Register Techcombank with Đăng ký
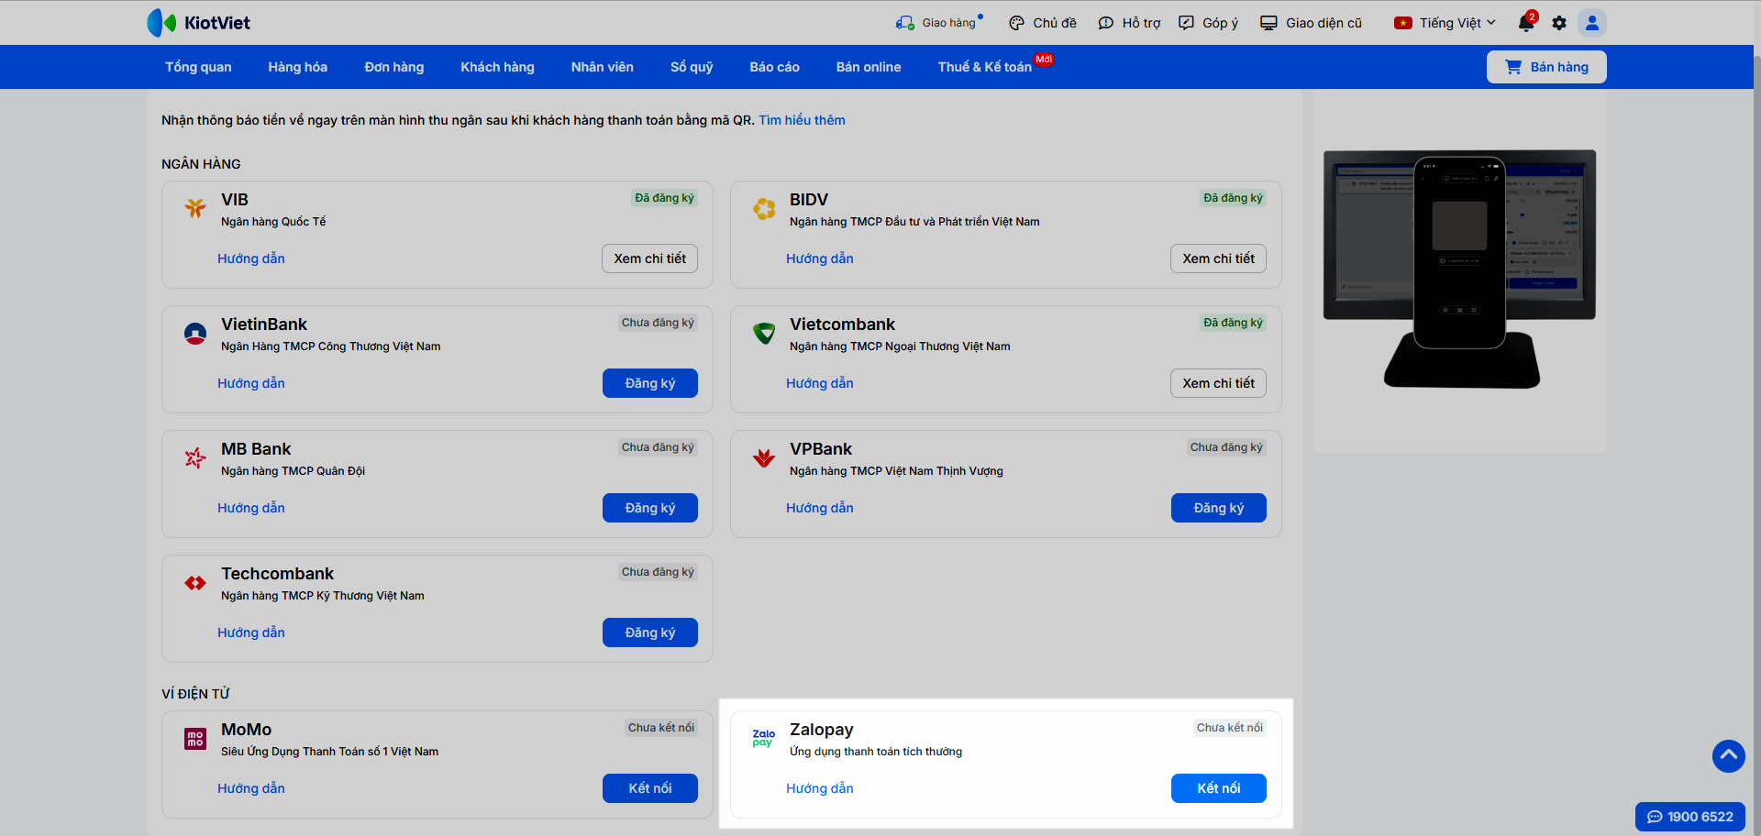Screen dimensions: 1761x836 point(650,632)
